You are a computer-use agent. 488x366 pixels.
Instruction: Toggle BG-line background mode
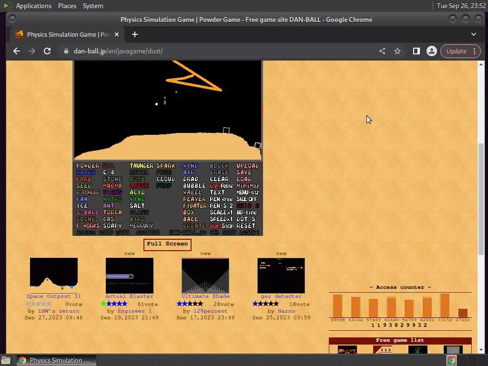click(x=247, y=213)
